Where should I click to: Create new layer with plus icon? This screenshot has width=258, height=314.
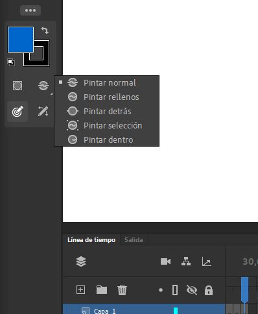click(80, 290)
